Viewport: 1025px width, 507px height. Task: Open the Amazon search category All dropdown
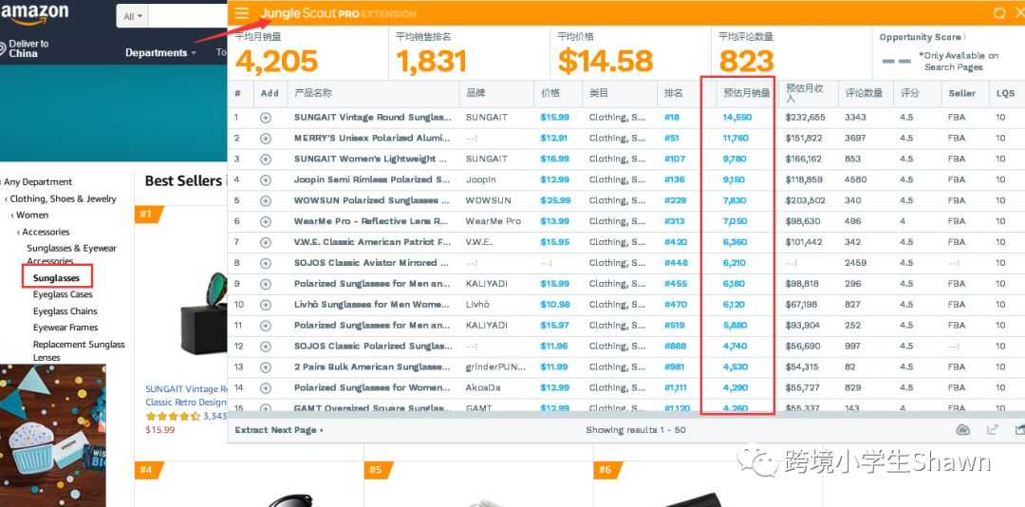132,16
